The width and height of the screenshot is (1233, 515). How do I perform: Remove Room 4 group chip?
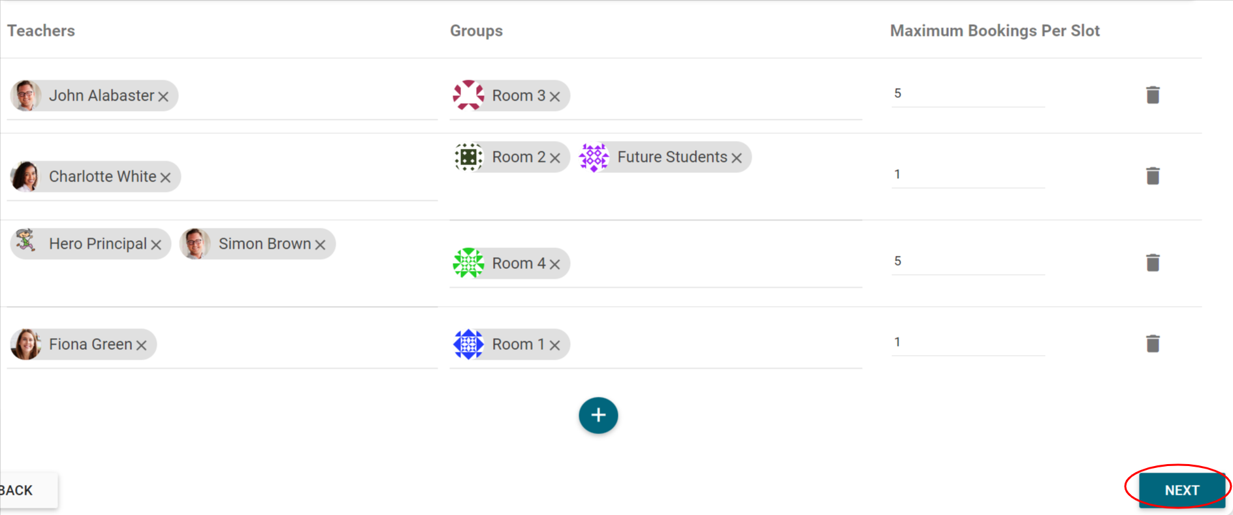tap(554, 264)
